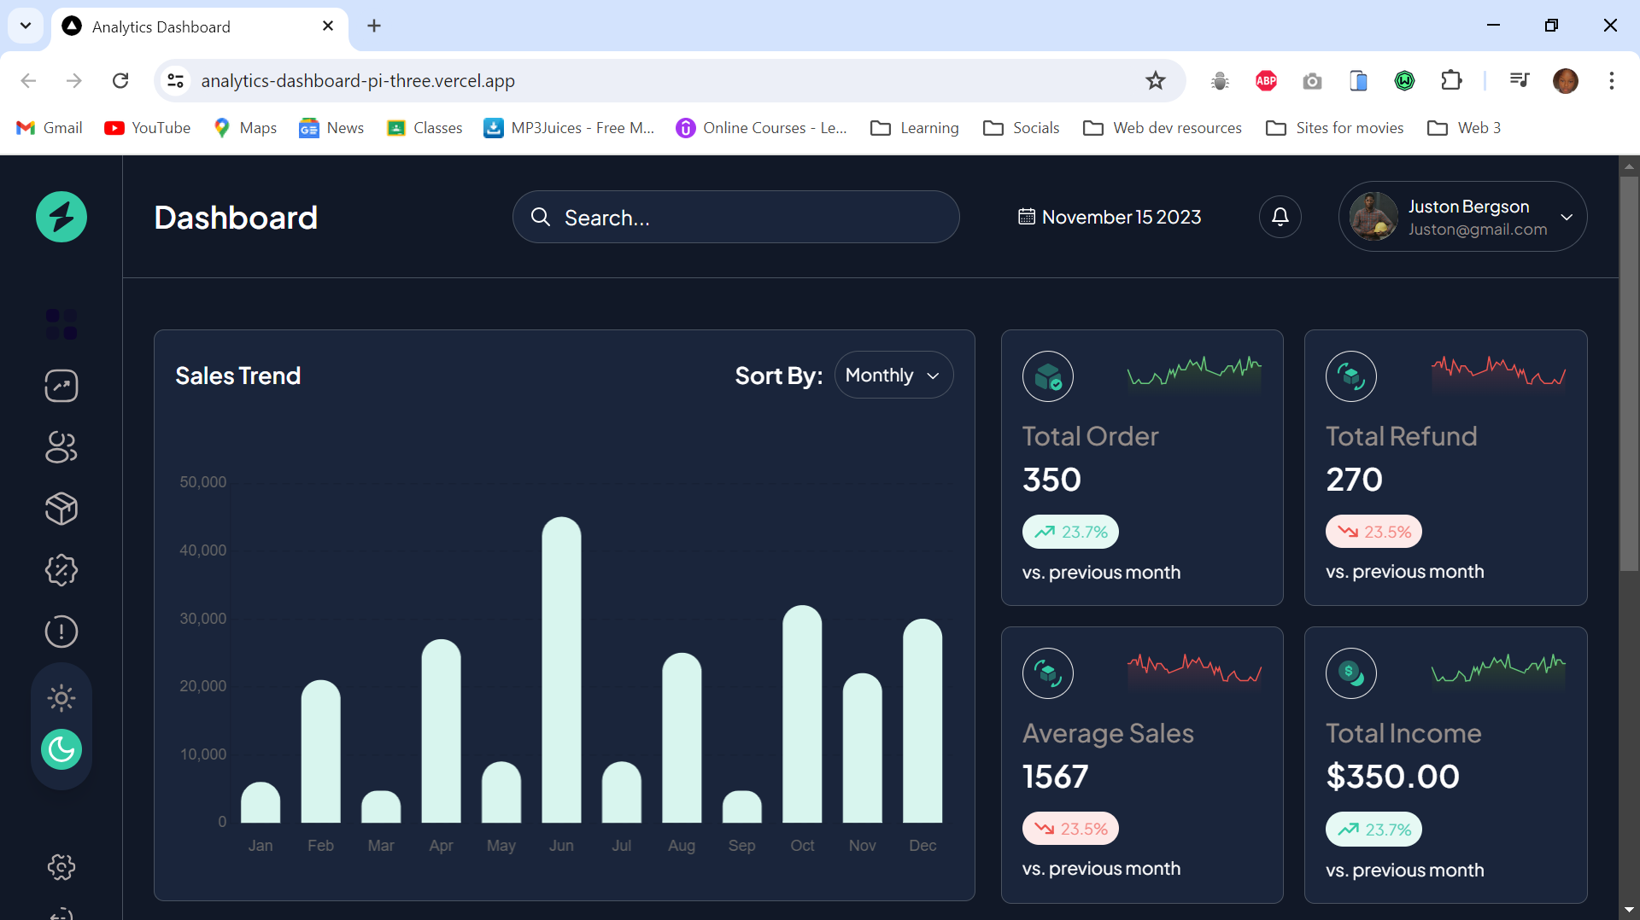Select the Analytics Dashboard tab
The width and height of the screenshot is (1640, 920).
201,26
